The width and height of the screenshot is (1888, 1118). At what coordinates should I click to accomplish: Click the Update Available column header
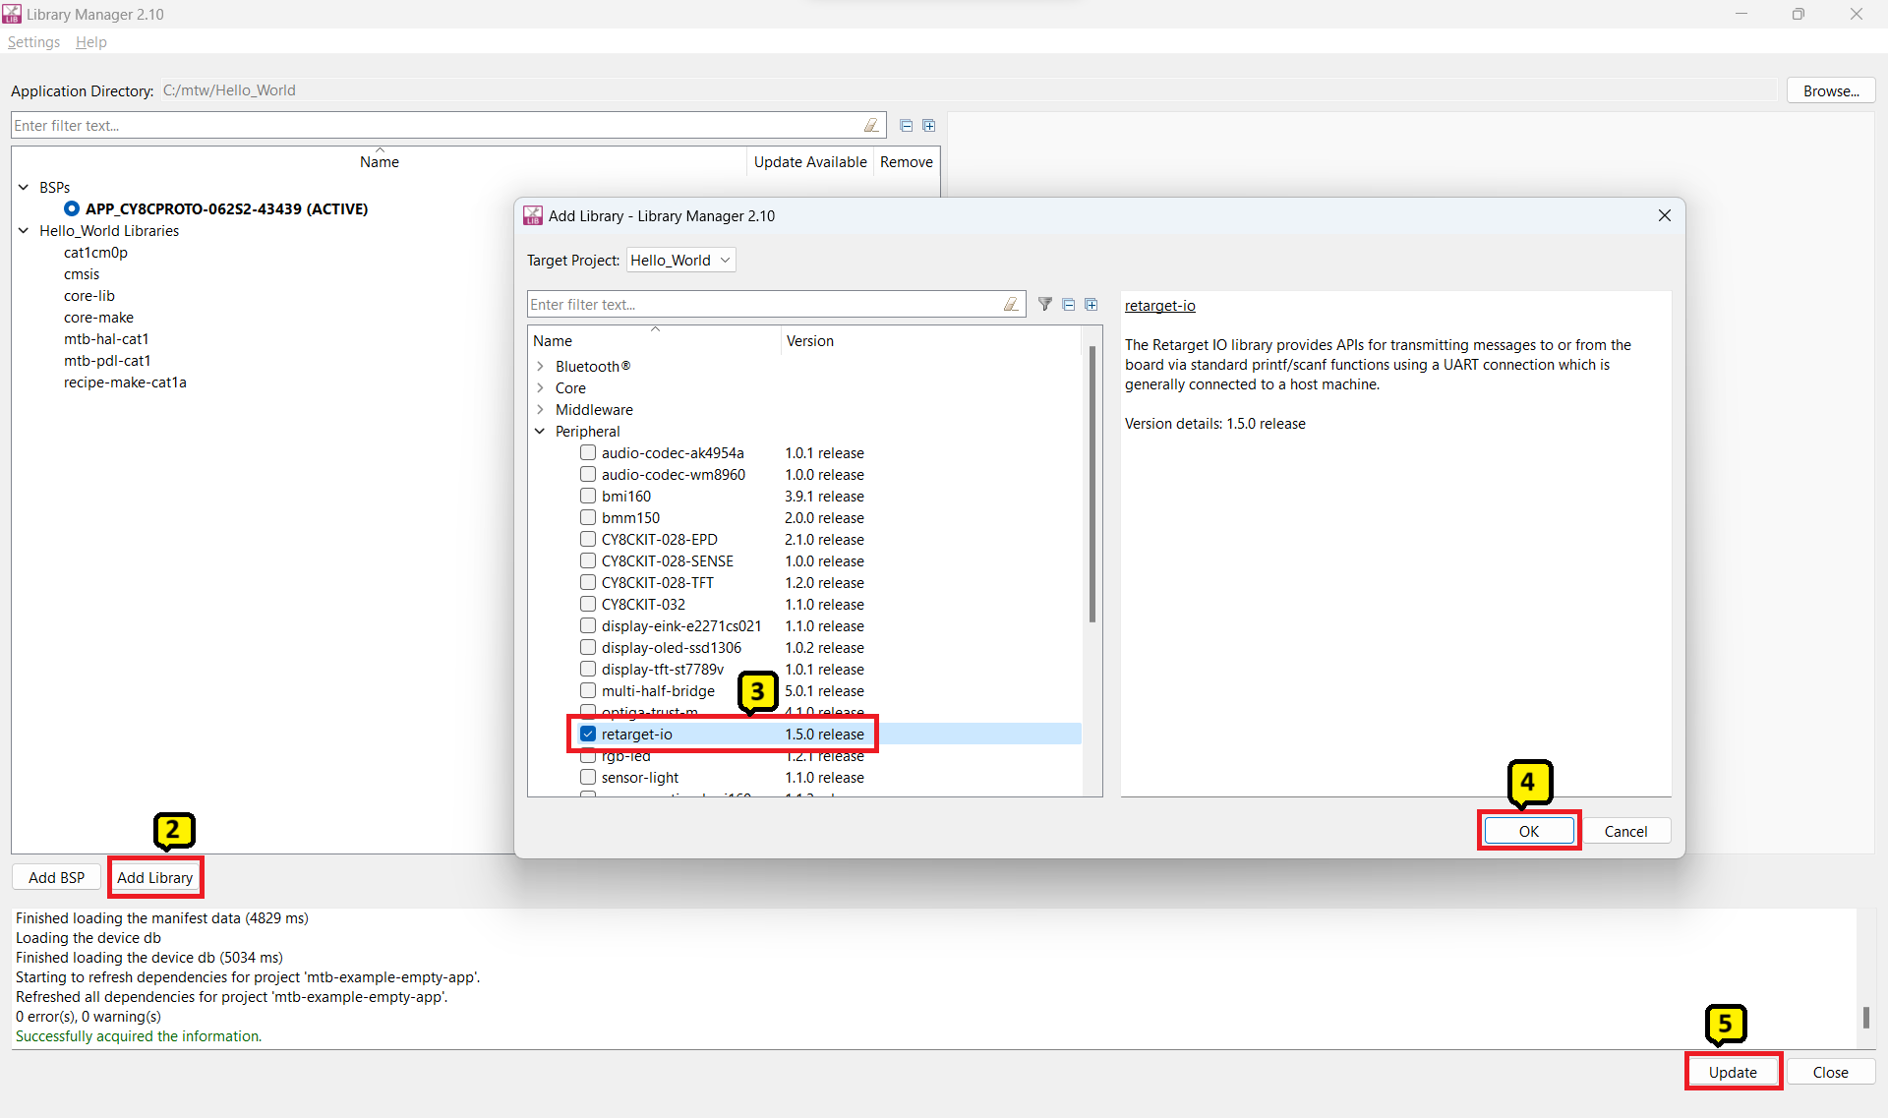(x=810, y=161)
